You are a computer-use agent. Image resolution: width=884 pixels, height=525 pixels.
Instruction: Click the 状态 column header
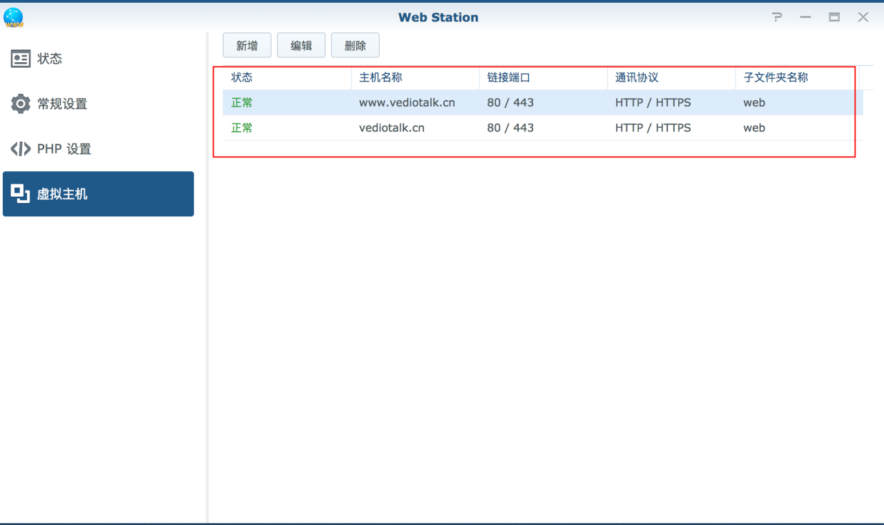coord(242,77)
